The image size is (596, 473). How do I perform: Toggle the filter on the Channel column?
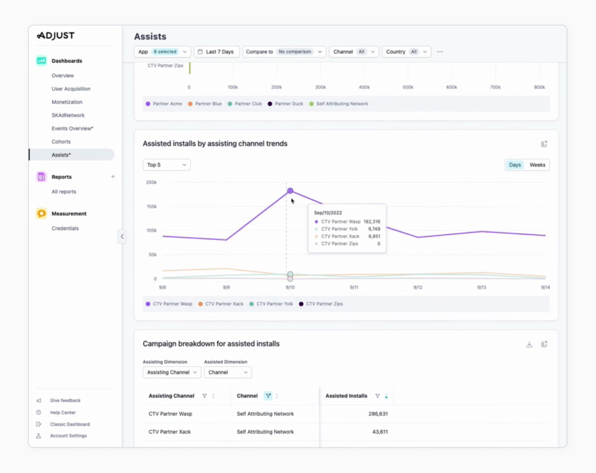pos(267,396)
